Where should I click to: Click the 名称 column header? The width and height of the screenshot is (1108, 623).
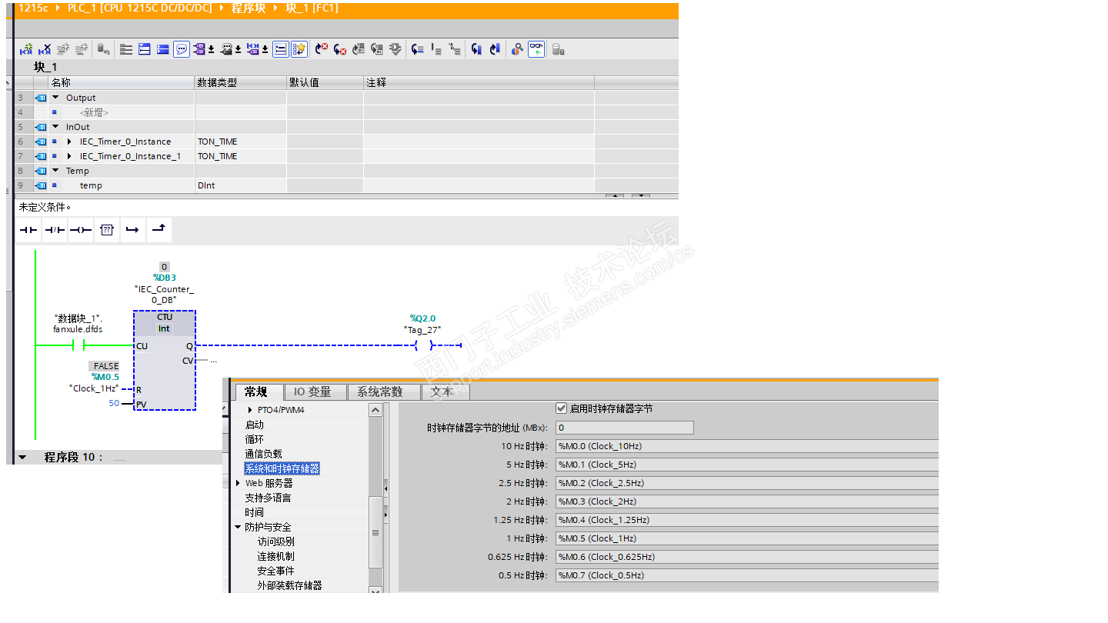click(x=121, y=82)
